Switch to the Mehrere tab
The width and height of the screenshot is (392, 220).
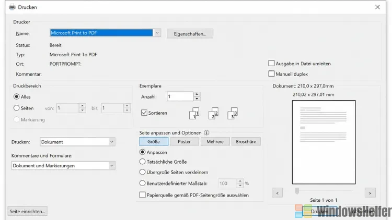click(215, 141)
